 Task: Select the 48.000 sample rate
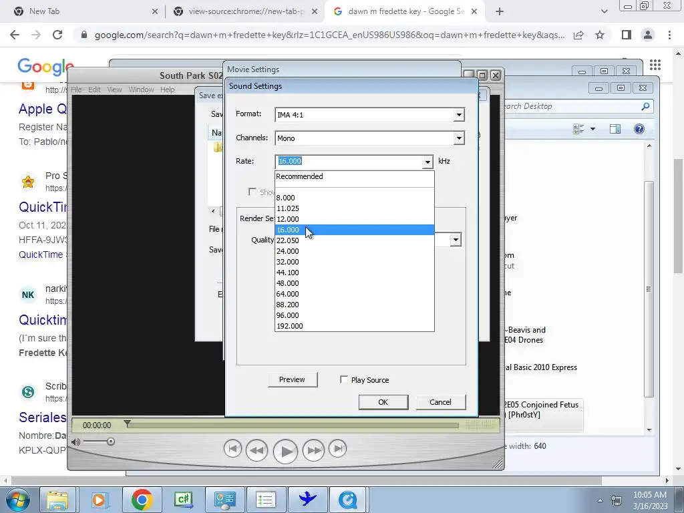tap(354, 283)
